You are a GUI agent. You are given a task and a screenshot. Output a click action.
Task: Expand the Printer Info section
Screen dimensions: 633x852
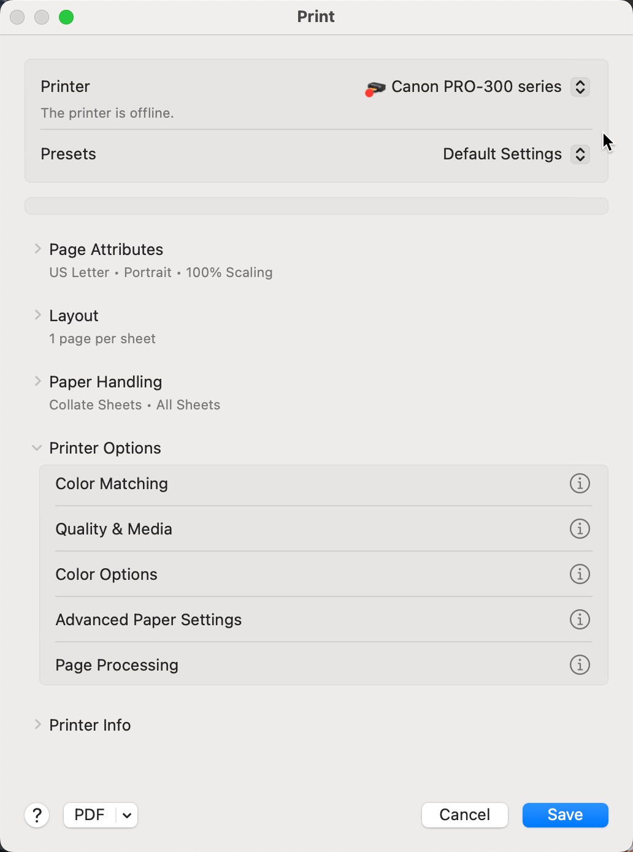[x=37, y=725]
